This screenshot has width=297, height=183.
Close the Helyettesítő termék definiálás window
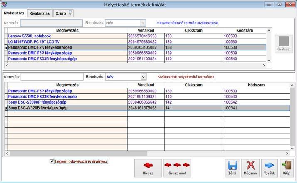290,5
